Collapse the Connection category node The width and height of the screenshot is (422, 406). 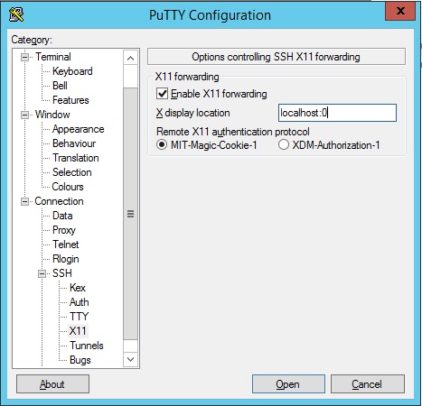click(24, 201)
